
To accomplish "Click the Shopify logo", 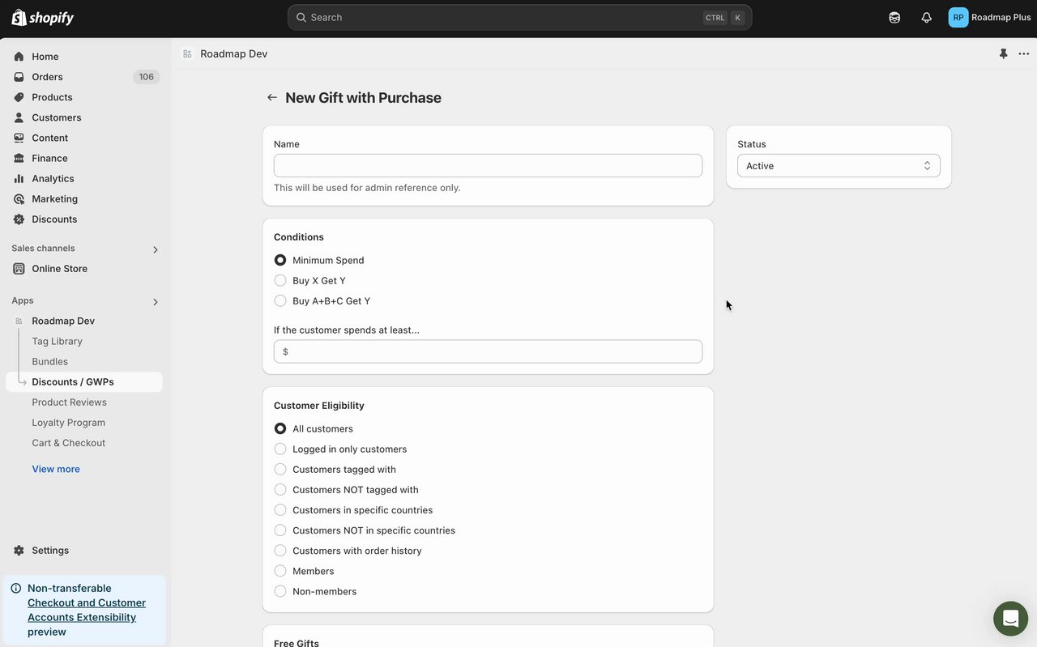I will [42, 17].
